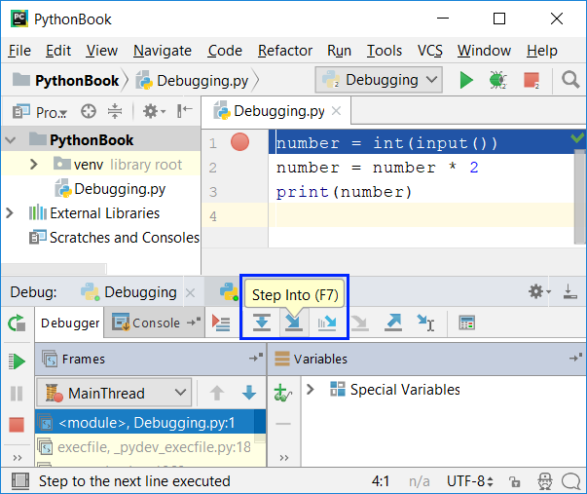
Task: Resume program with green play icon
Action: coord(17,361)
